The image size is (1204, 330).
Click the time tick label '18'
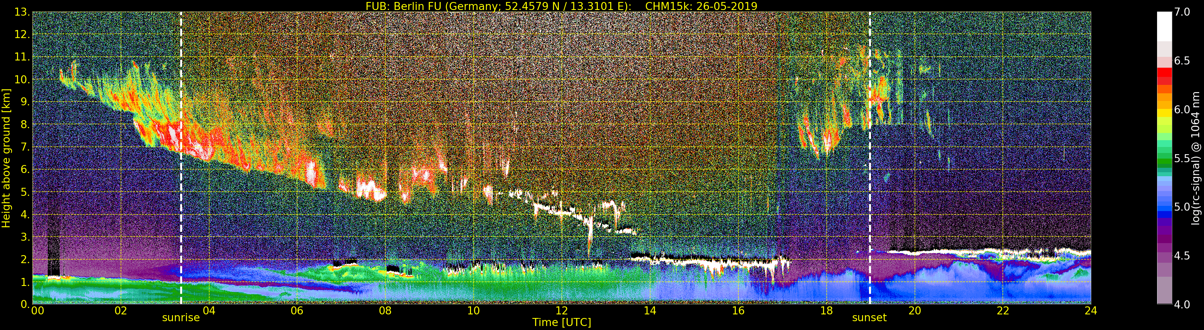coord(826,311)
